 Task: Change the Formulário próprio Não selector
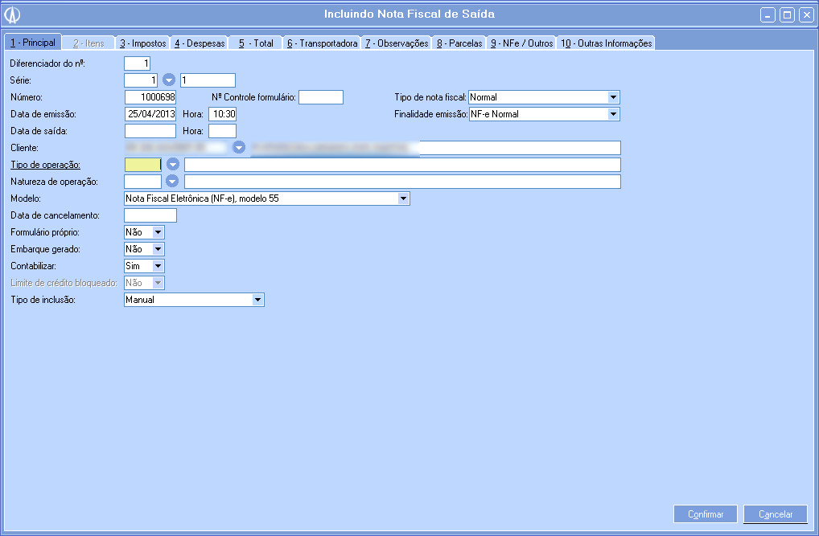coord(158,232)
